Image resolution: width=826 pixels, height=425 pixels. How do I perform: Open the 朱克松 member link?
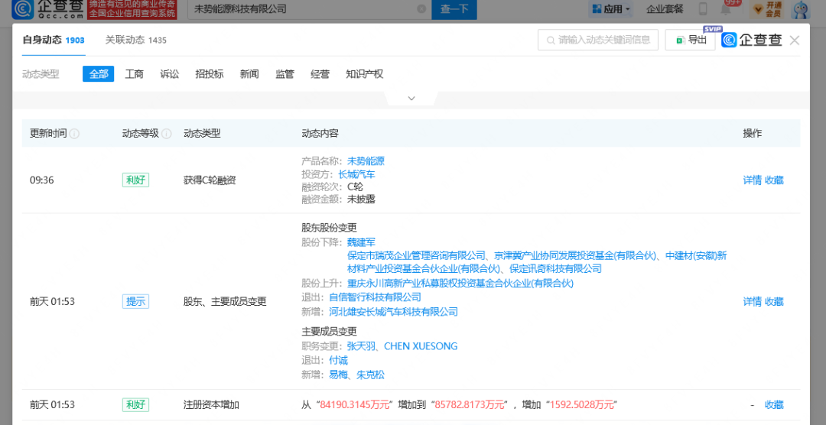[370, 375]
